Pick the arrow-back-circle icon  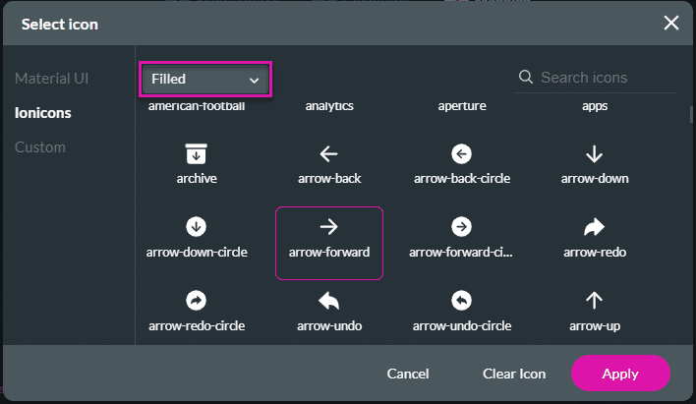tap(462, 162)
